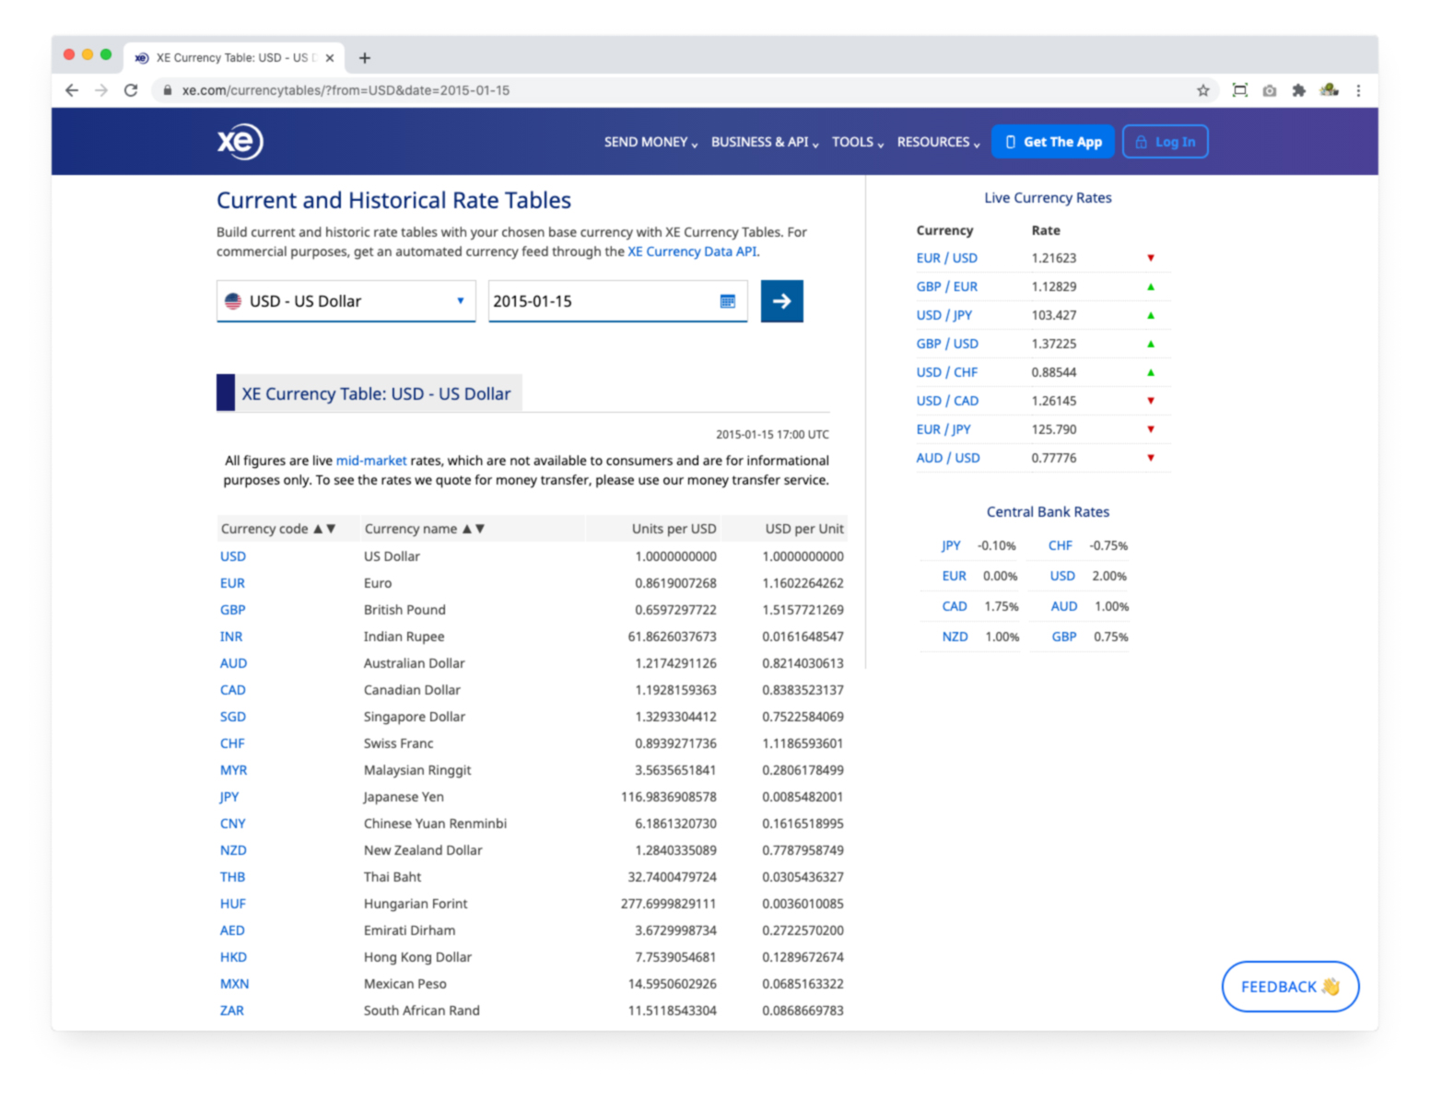1430x1099 pixels.
Task: Open a new browser tab
Action: click(365, 58)
